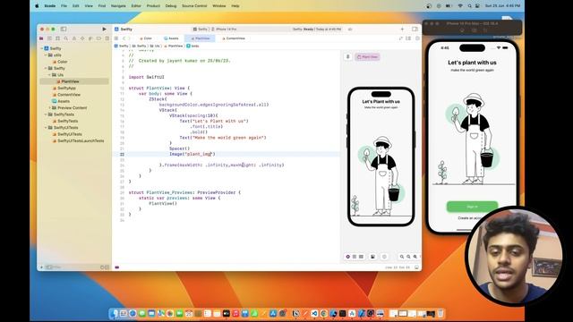Go forward in editor history

129,38
